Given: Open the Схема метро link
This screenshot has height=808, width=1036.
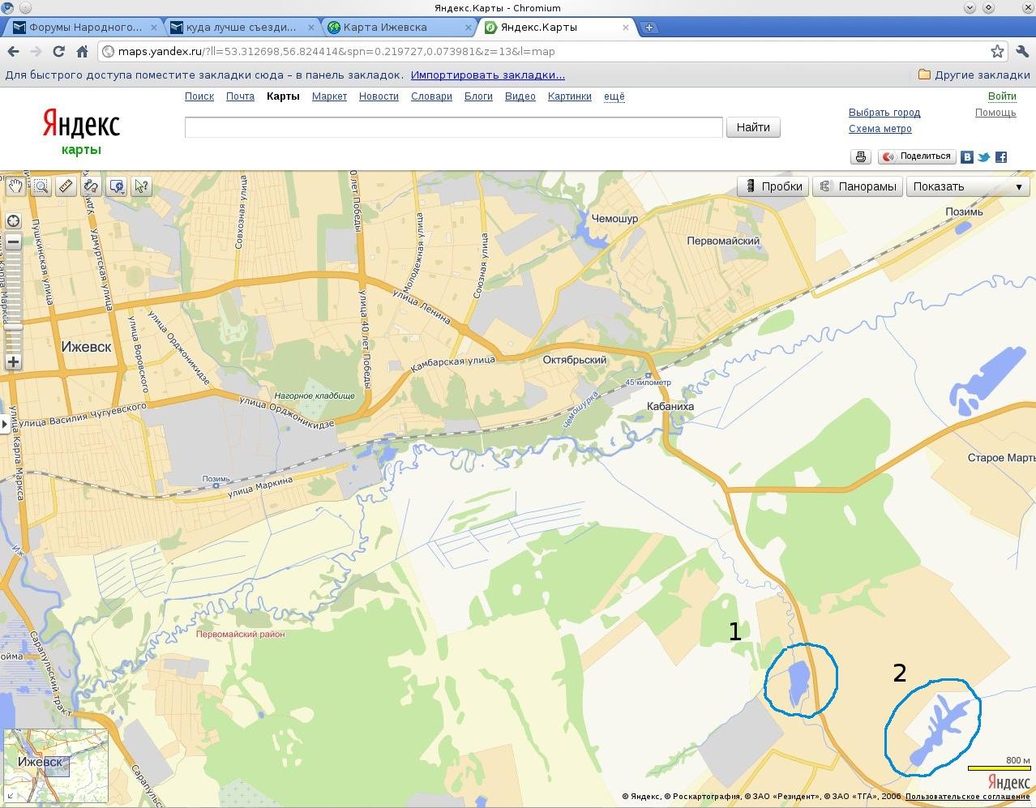Looking at the screenshot, I should (880, 129).
